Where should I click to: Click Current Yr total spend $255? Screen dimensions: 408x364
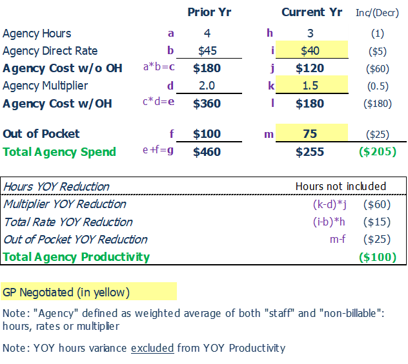click(x=310, y=152)
